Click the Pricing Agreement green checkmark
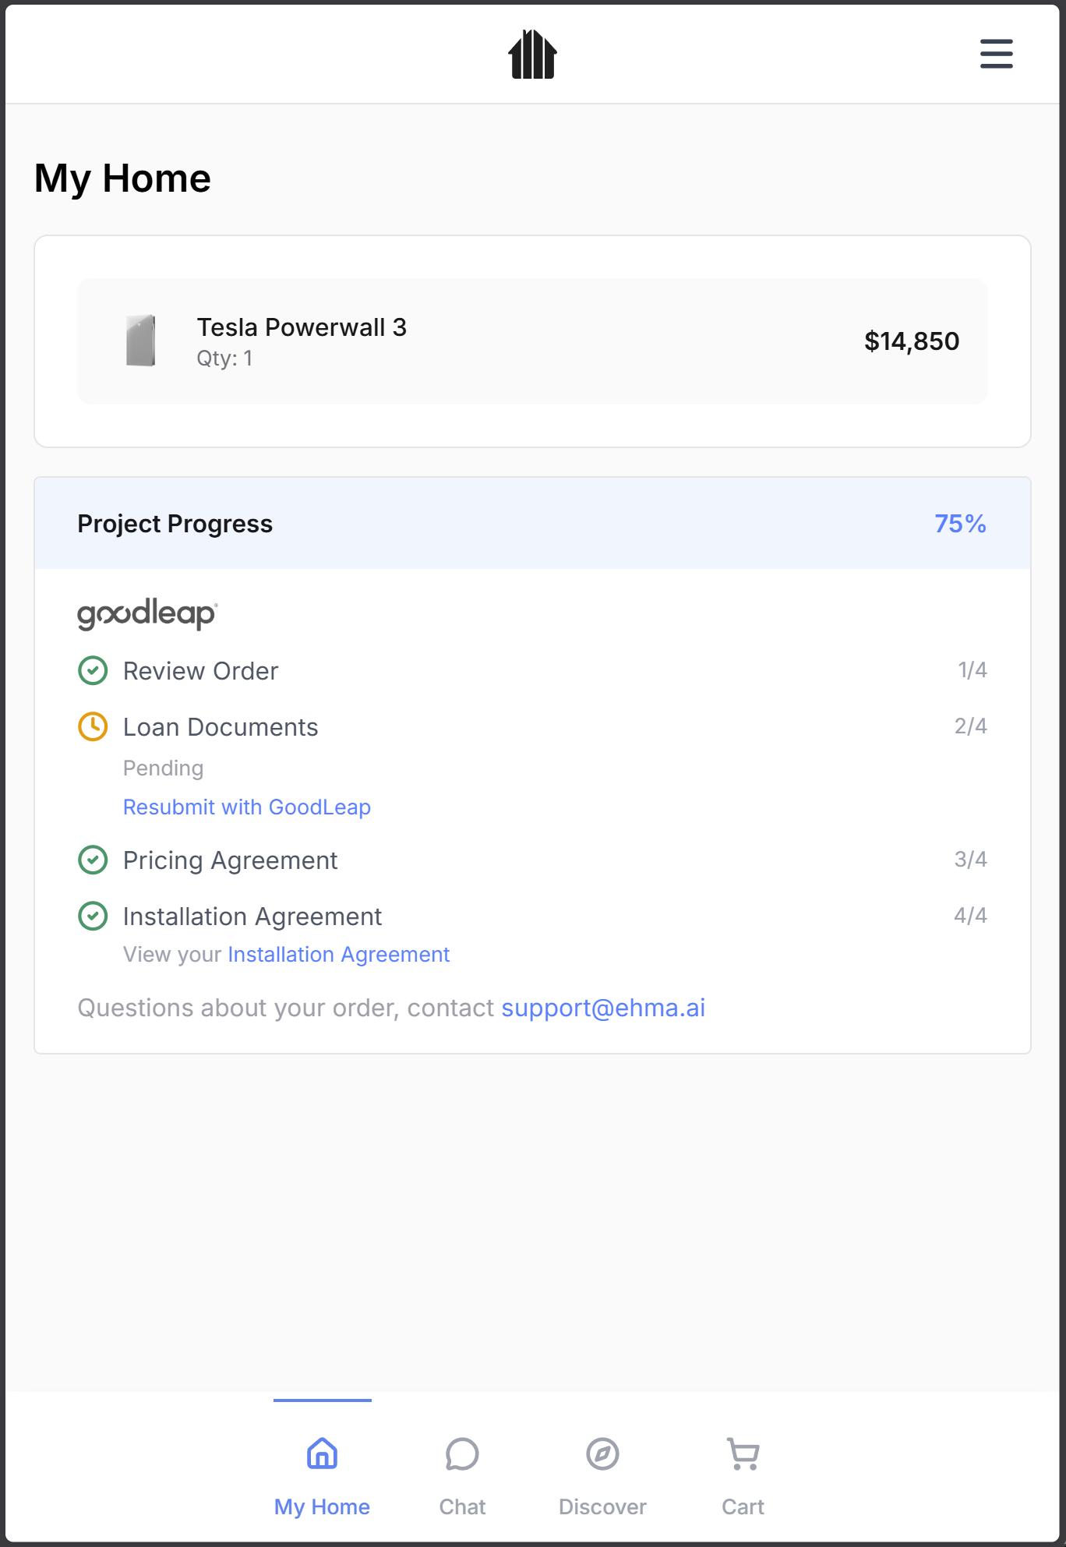 point(93,860)
